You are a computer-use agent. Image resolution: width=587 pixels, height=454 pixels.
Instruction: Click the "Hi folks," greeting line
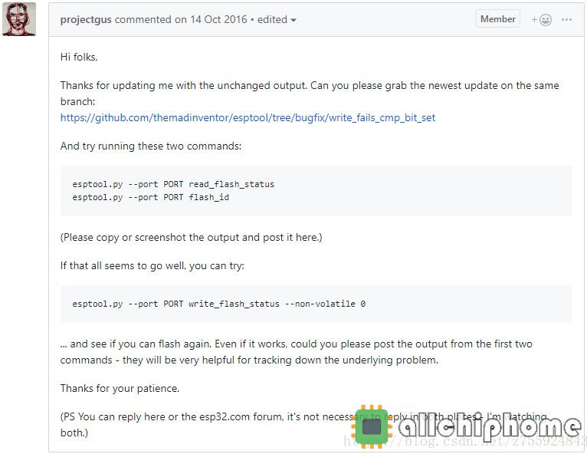(x=79, y=57)
